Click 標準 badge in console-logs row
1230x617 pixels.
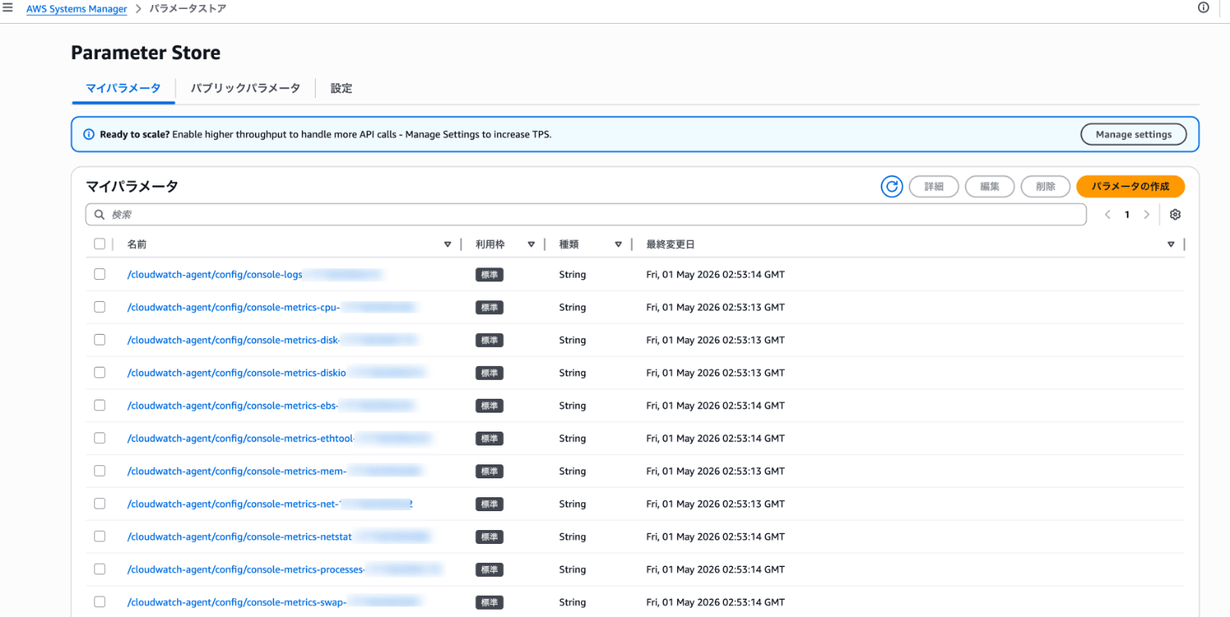point(489,275)
